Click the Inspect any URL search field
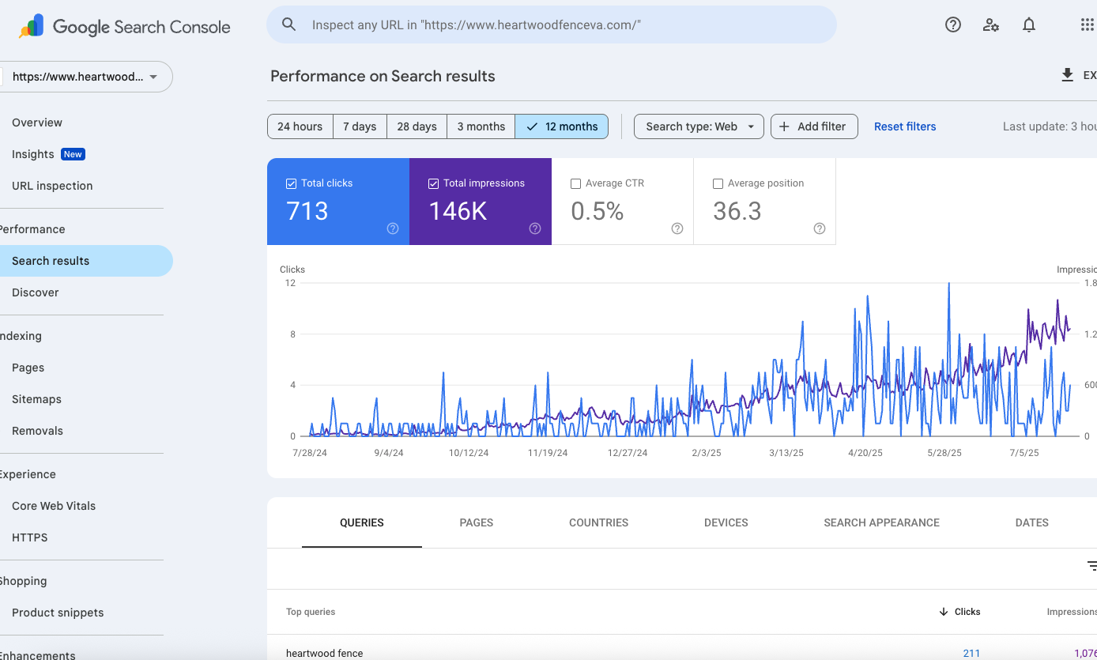Image resolution: width=1097 pixels, height=660 pixels. tap(552, 25)
